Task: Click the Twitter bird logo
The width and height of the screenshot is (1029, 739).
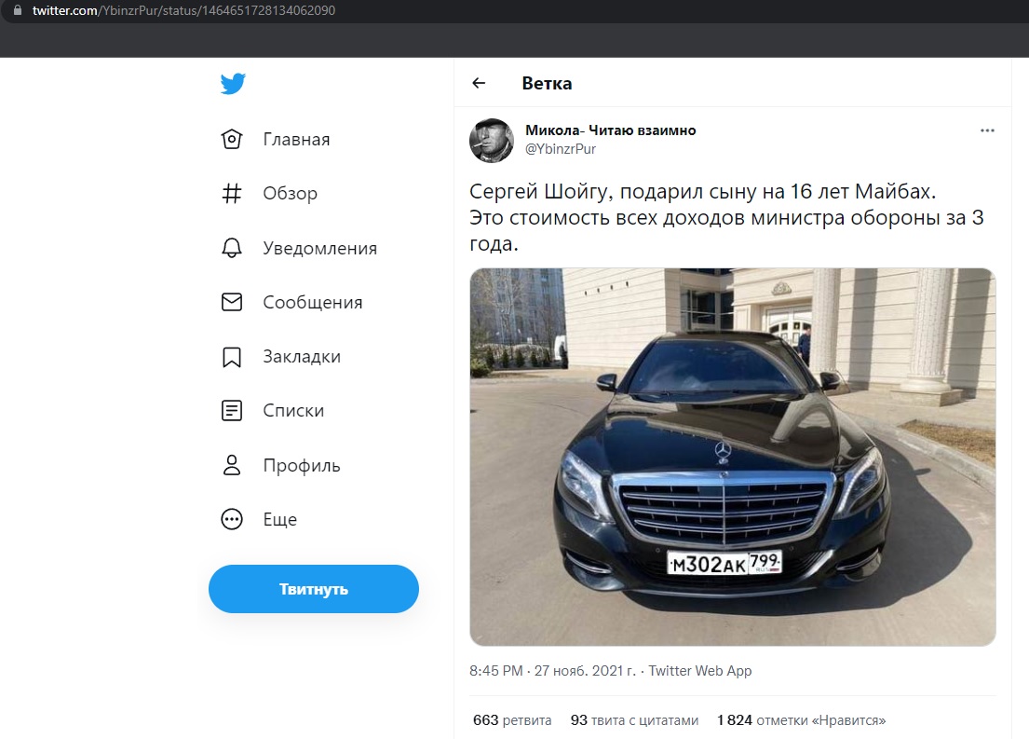Action: point(233,84)
